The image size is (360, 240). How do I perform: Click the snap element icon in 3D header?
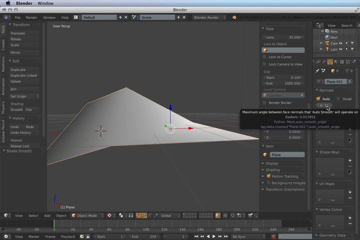pos(239,215)
